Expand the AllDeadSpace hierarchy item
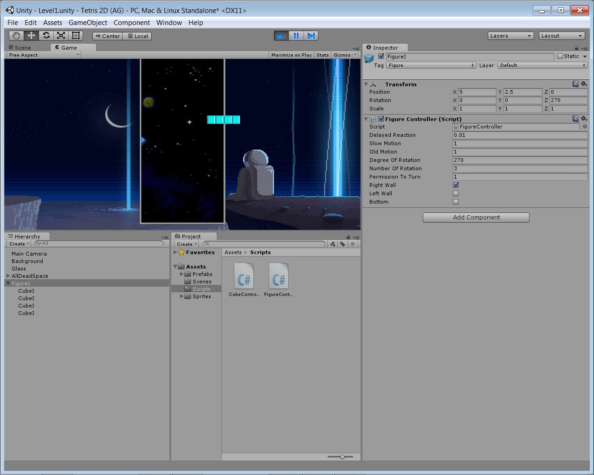Screen dimensions: 594x475 click(8, 276)
